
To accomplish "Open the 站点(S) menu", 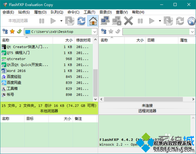I will point(24,12).
